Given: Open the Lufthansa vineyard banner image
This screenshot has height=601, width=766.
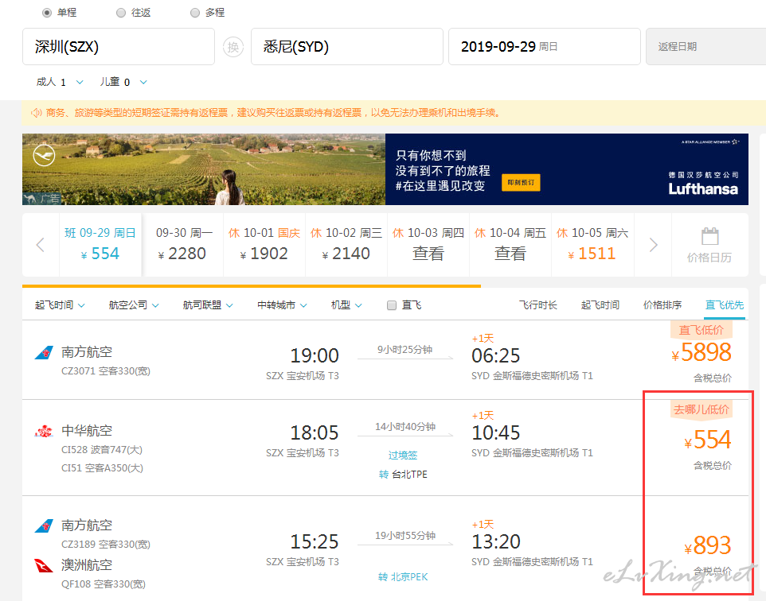Looking at the screenshot, I should [x=204, y=169].
